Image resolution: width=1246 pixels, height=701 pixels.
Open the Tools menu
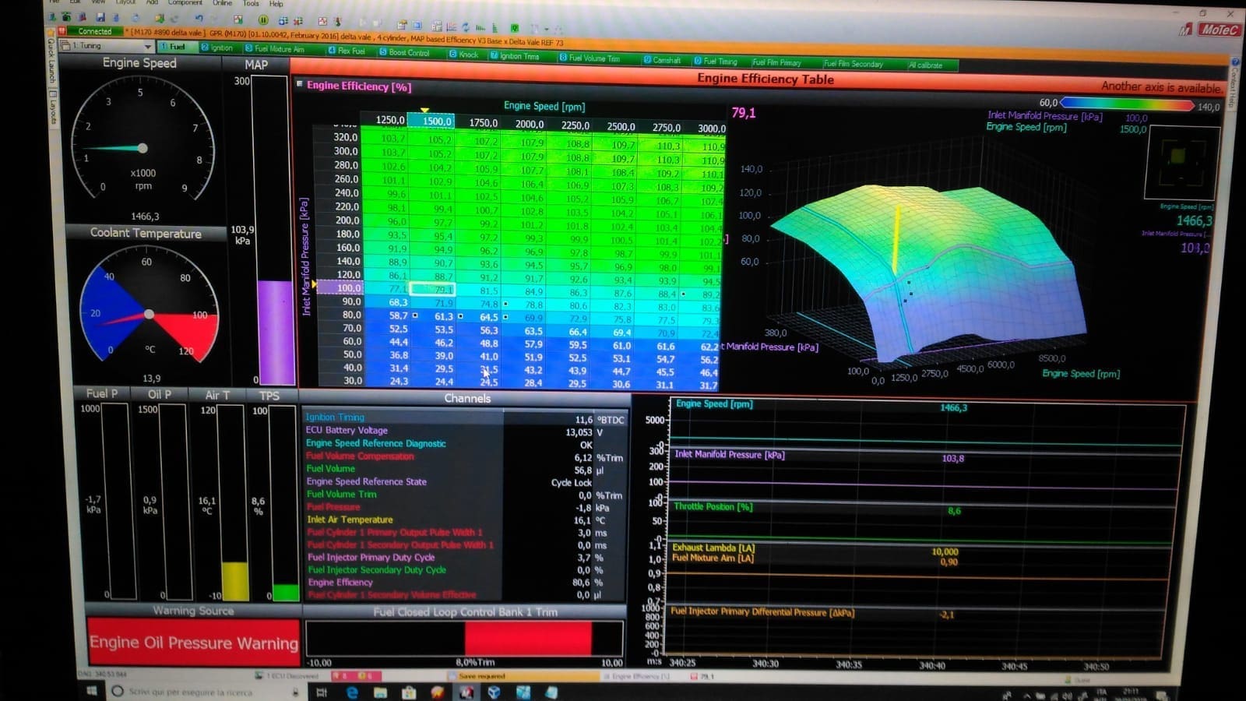[251, 3]
